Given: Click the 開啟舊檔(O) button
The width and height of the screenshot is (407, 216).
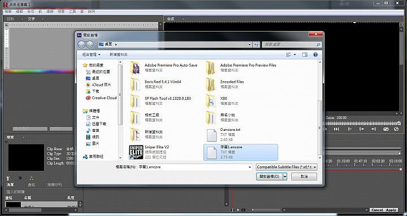Looking at the screenshot, I should click(x=270, y=177).
